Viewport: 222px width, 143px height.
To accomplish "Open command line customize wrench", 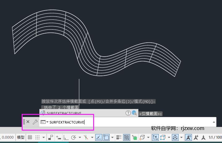I will click(35, 122).
